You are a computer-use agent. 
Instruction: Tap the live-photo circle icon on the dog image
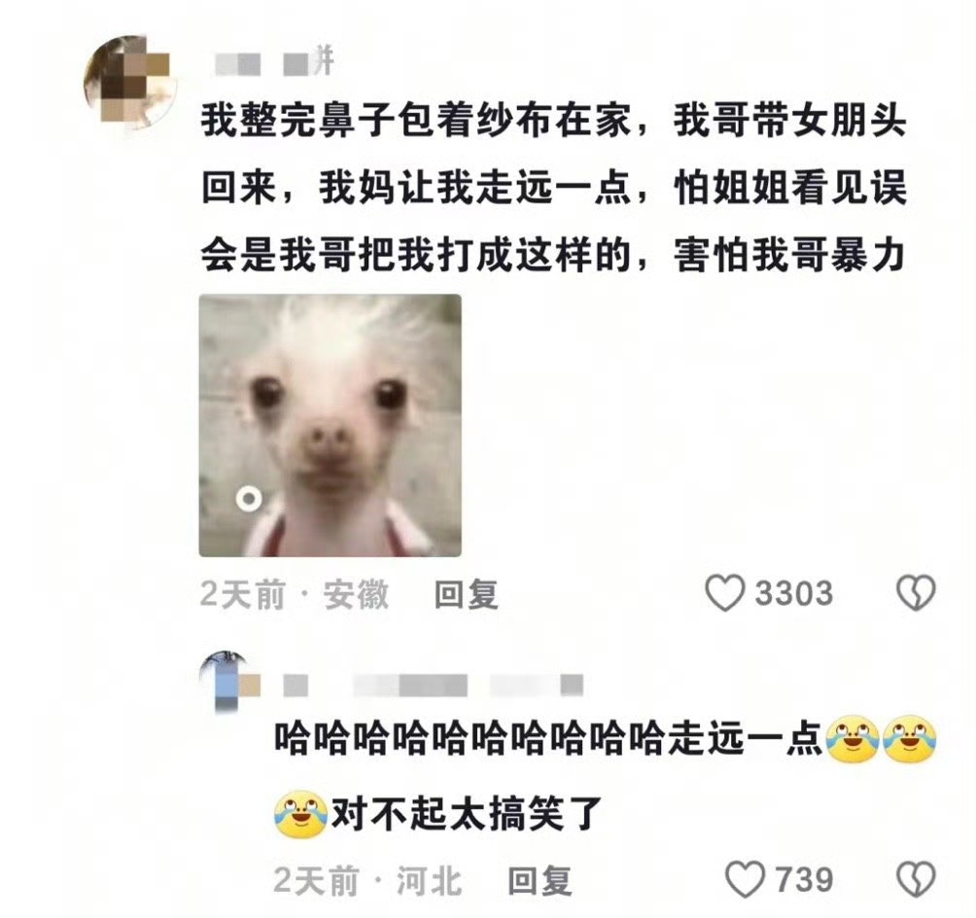[249, 498]
